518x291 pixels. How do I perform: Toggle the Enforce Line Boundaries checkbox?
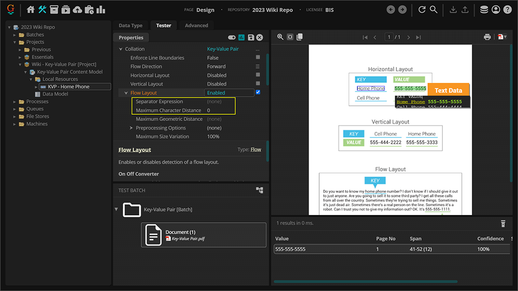pos(258,57)
